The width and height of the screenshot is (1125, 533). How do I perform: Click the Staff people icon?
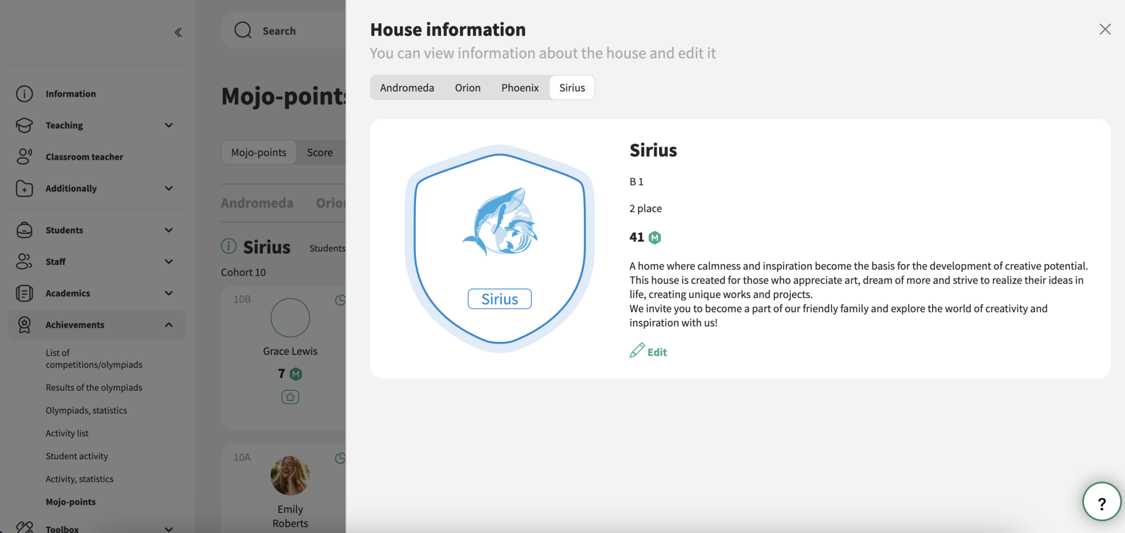pos(24,261)
